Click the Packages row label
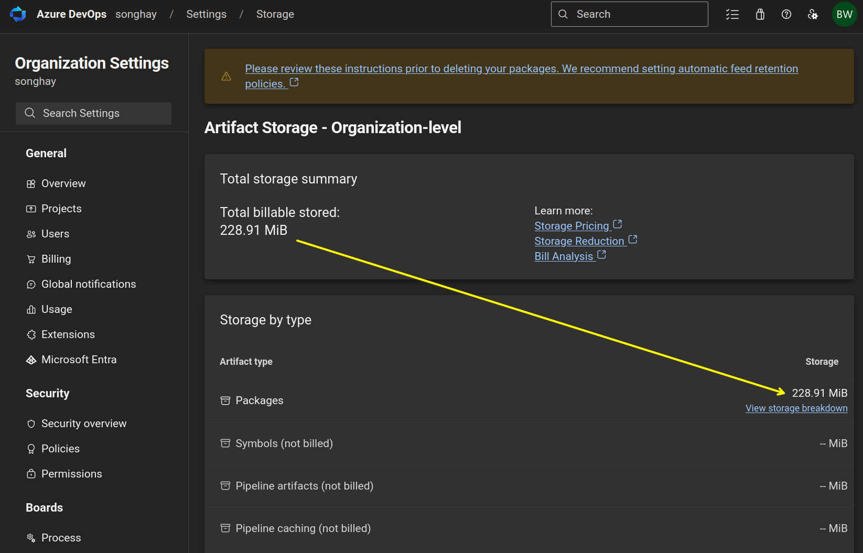Image resolution: width=863 pixels, height=553 pixels. [x=260, y=400]
